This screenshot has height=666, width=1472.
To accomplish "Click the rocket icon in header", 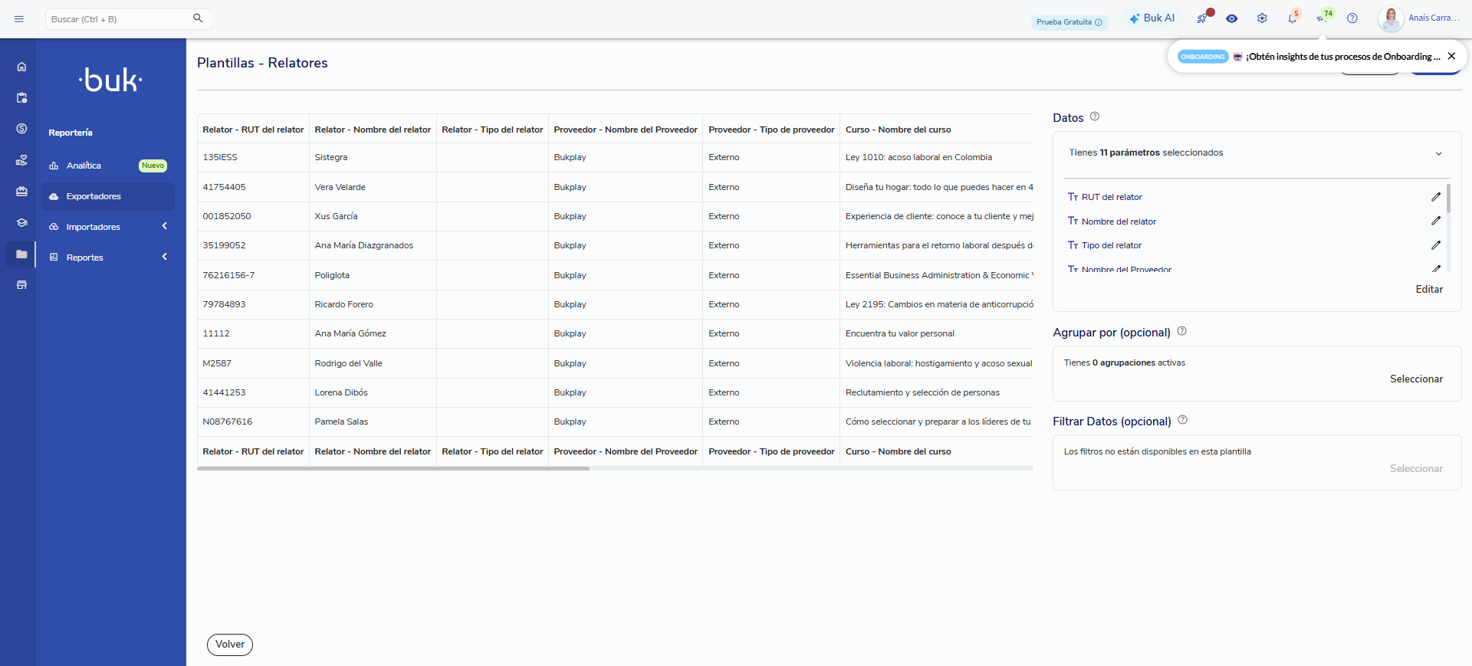I will pos(1202,18).
